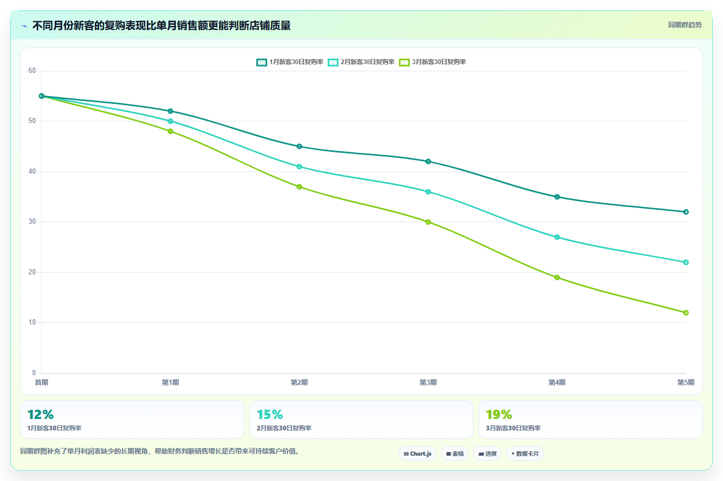Screen dimensions: 723x481
Task: Click the 第4期 x-axis label
Action: pyautogui.click(x=557, y=382)
